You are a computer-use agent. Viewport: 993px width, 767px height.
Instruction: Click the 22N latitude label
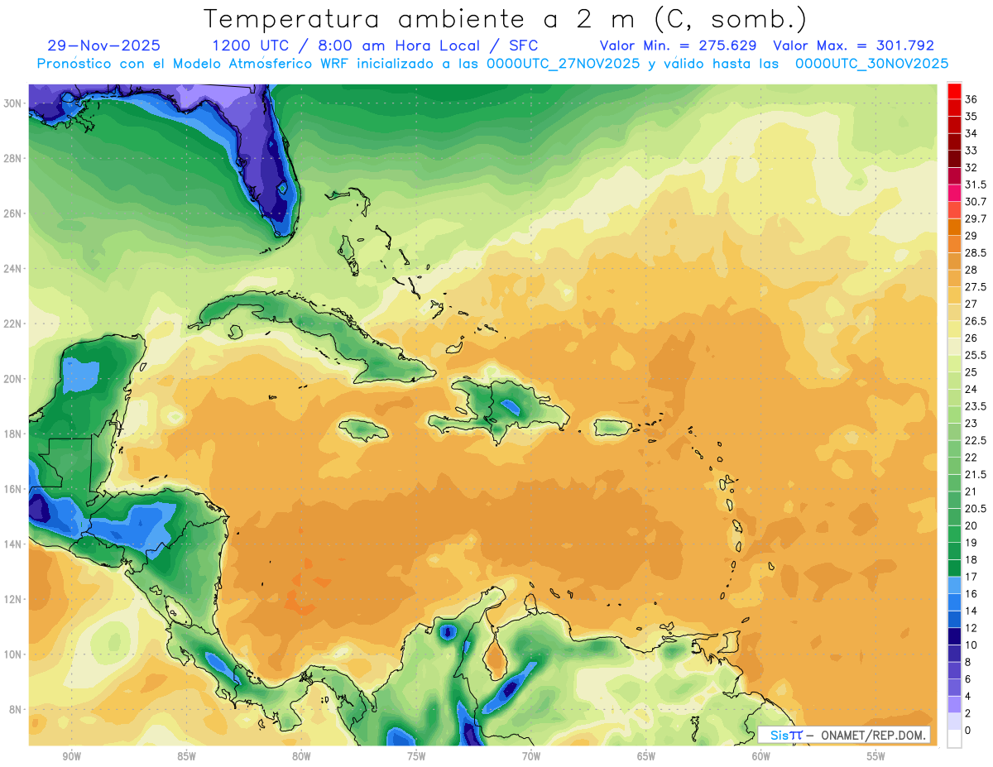click(14, 324)
